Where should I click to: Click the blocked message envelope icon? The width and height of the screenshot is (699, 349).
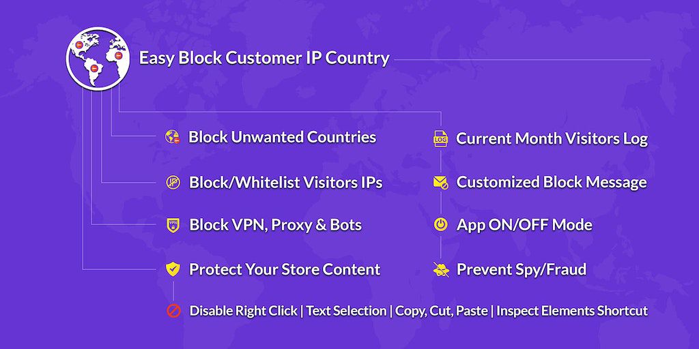[x=440, y=183]
